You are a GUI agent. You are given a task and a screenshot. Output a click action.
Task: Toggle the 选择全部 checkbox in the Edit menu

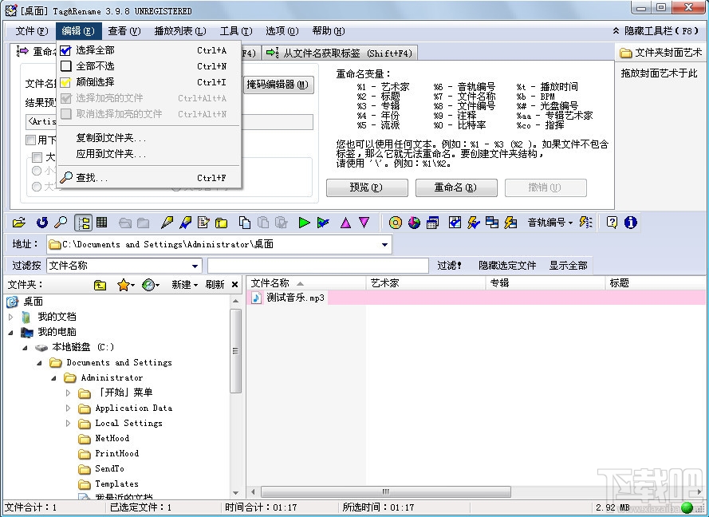pyautogui.click(x=67, y=49)
